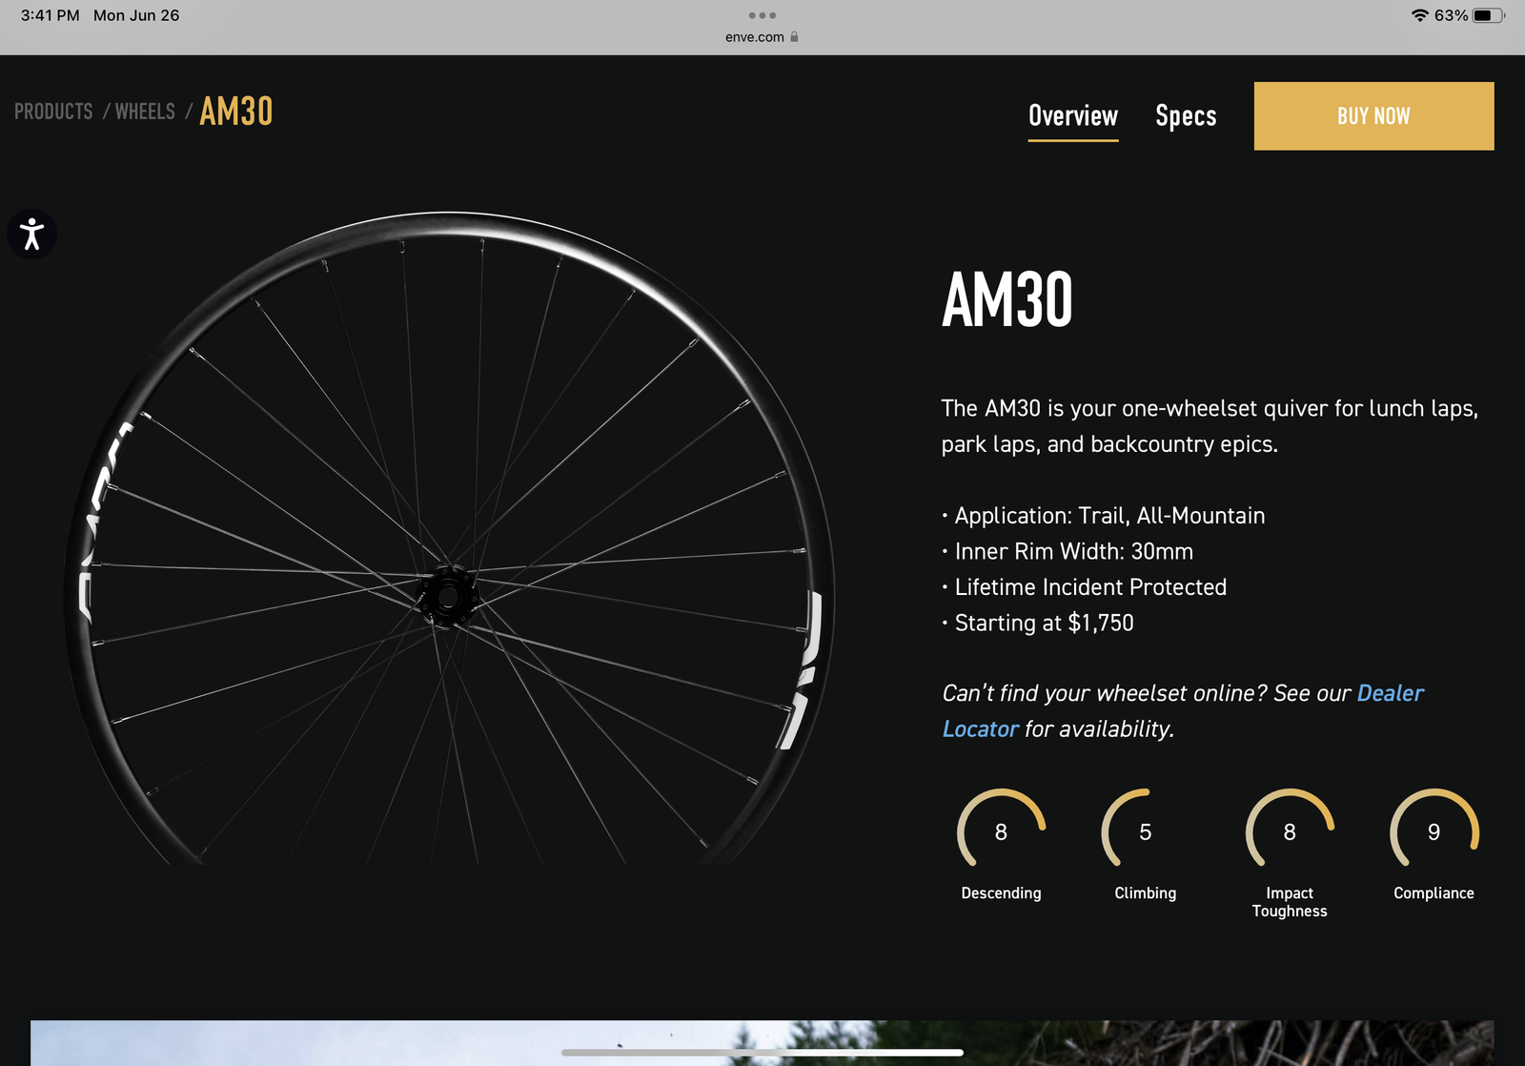
Task: Click the BUY NOW button
Action: pos(1373,116)
